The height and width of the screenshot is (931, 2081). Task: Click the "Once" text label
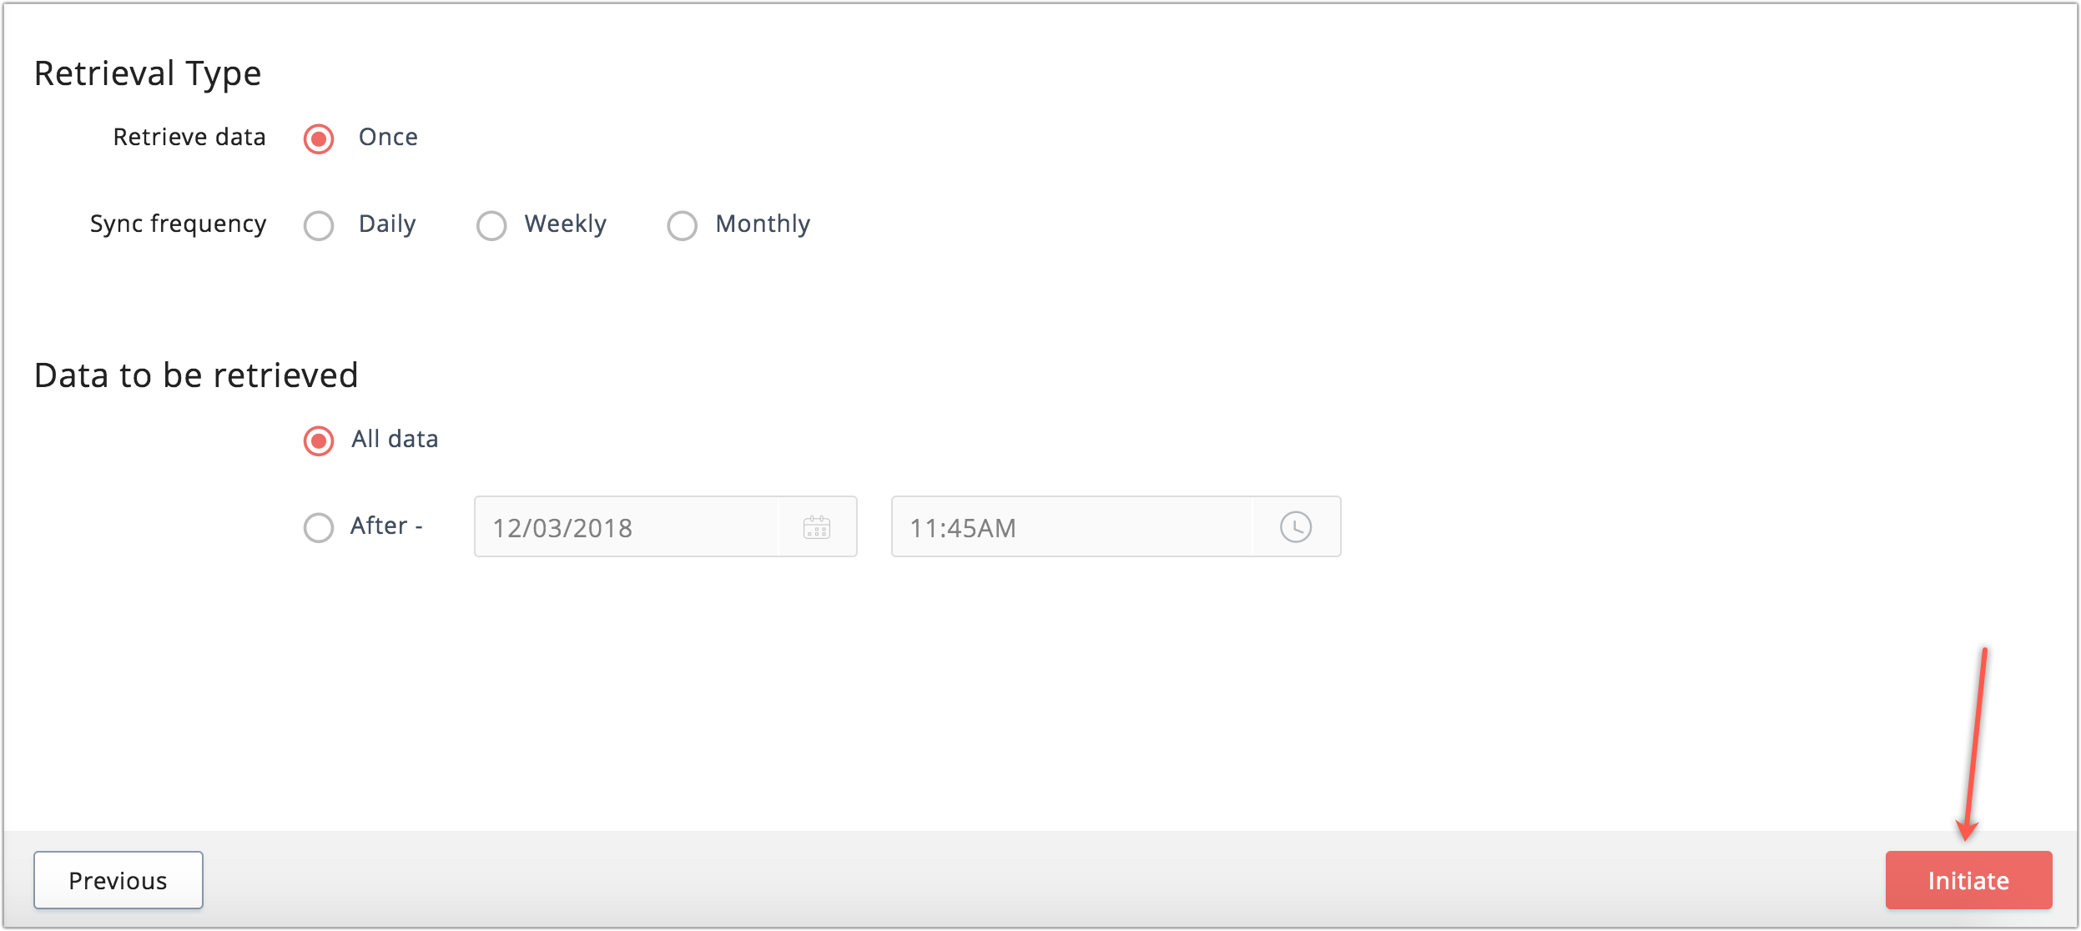[388, 137]
